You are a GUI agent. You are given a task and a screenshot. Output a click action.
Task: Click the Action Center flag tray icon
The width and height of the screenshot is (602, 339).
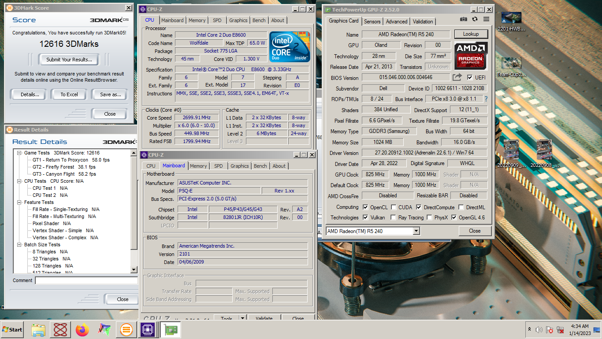pos(550,330)
